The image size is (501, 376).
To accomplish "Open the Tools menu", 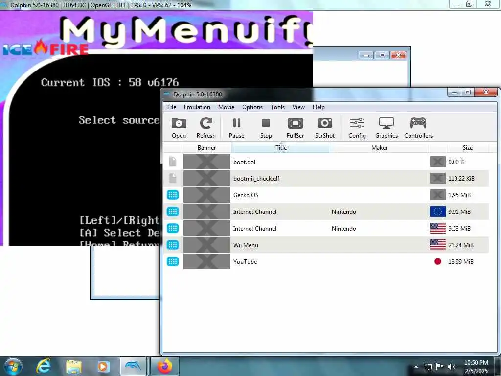I will pyautogui.click(x=277, y=107).
